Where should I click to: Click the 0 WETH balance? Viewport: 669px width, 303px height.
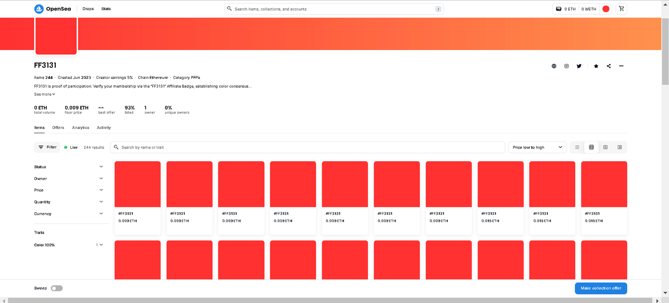click(x=589, y=9)
